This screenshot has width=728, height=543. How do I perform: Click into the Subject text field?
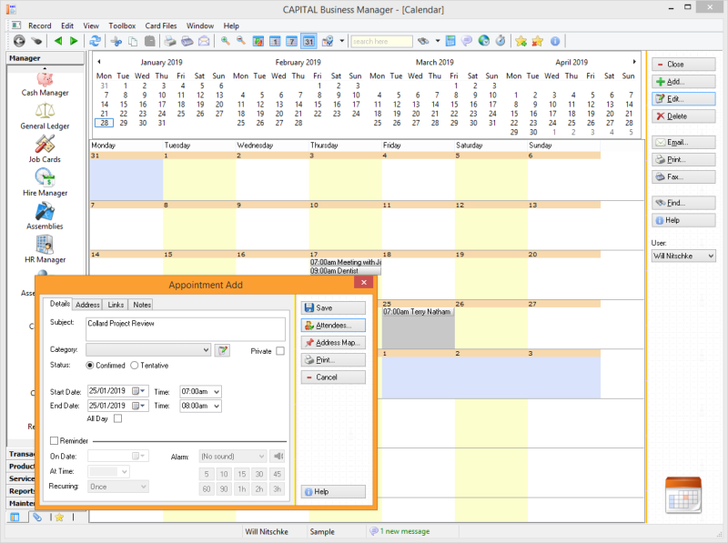coord(186,329)
